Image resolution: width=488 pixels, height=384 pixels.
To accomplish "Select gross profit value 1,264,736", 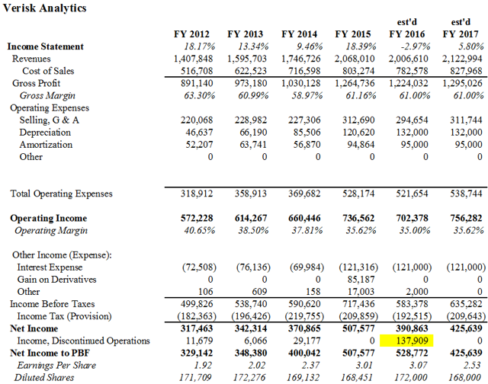I will [355, 83].
